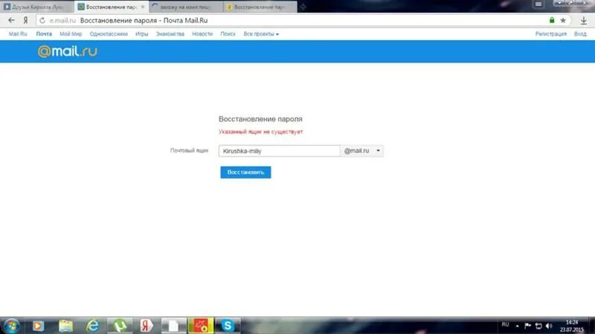Image resolution: width=595 pixels, height=334 pixels.
Task: Open the network tray icon
Action: click(x=538, y=326)
